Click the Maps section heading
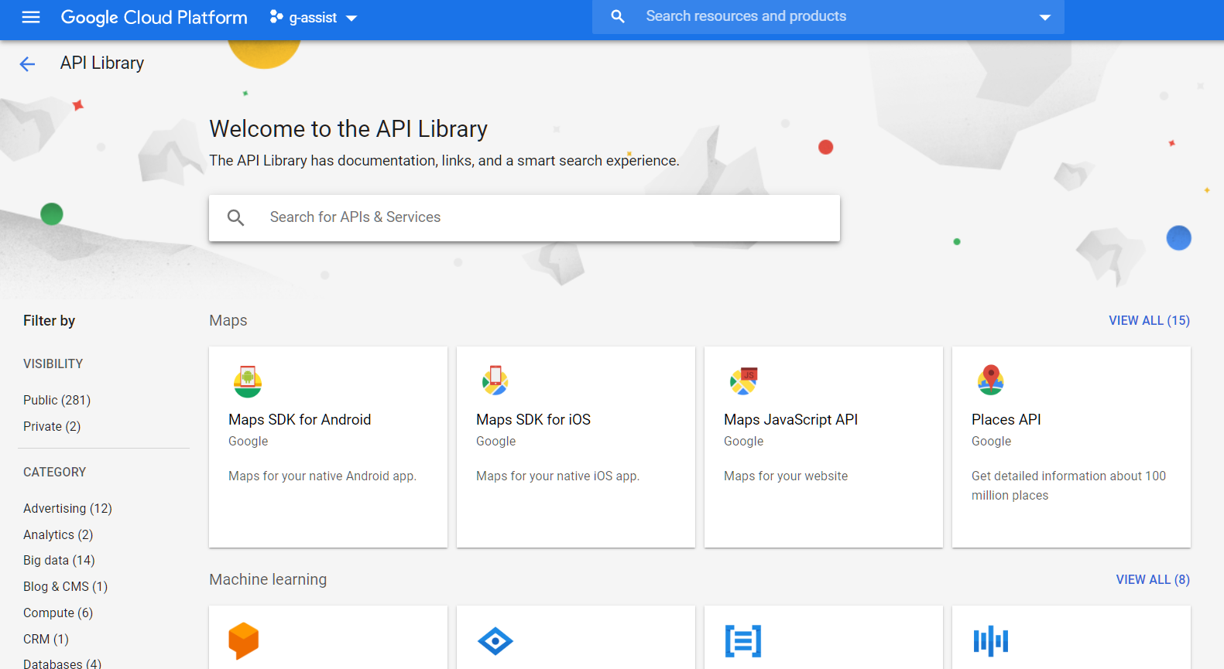This screenshot has width=1224, height=669. (228, 320)
